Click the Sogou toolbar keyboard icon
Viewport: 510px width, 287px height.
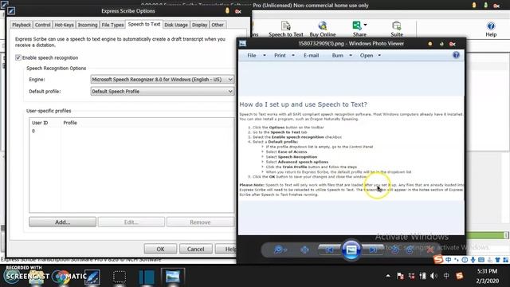click(x=481, y=260)
